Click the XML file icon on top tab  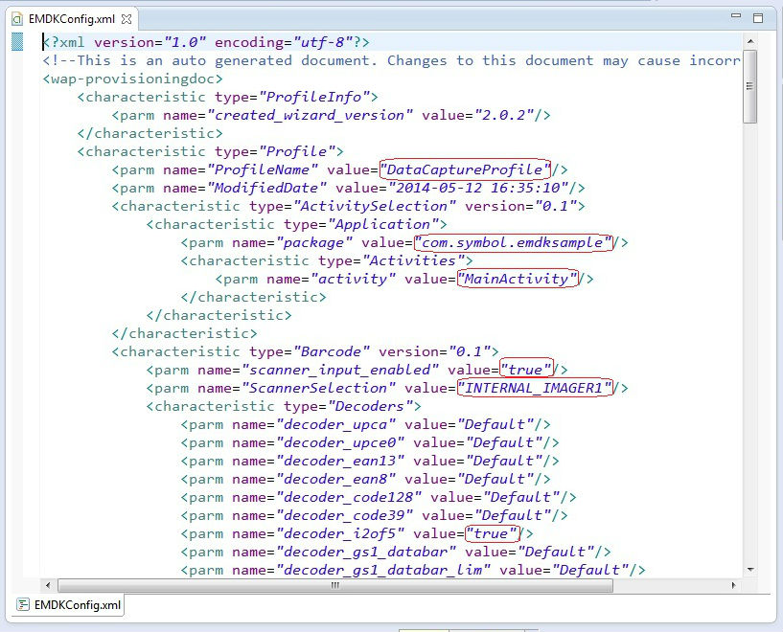(x=16, y=19)
